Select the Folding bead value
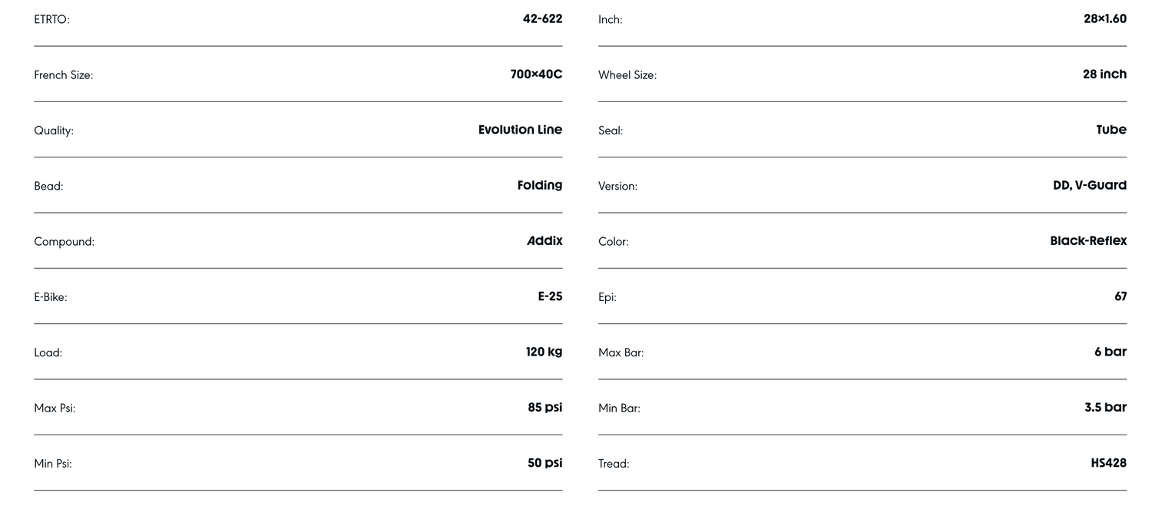This screenshot has height=506, width=1152. [539, 185]
